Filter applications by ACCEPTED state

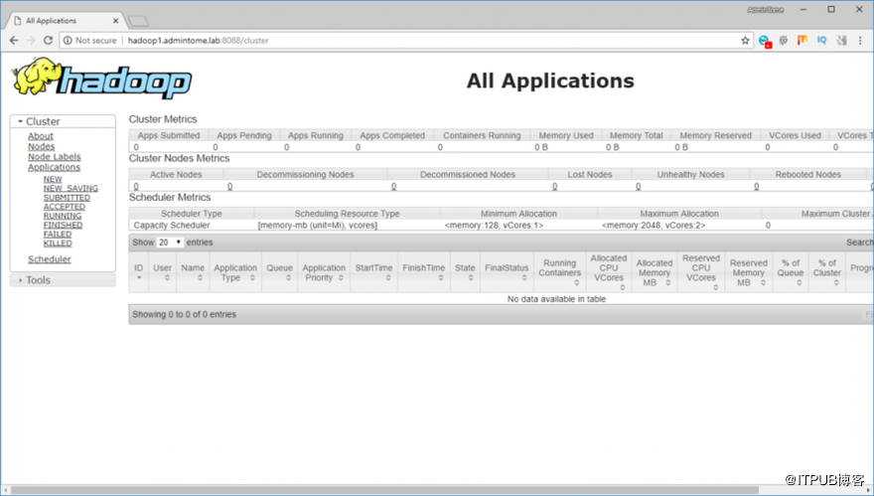(x=65, y=207)
